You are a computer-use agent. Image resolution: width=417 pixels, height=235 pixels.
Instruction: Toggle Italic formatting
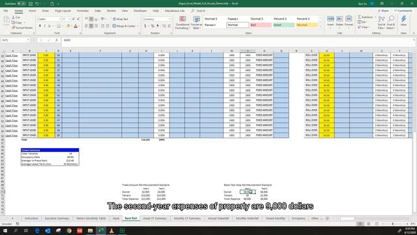tap(44, 26)
